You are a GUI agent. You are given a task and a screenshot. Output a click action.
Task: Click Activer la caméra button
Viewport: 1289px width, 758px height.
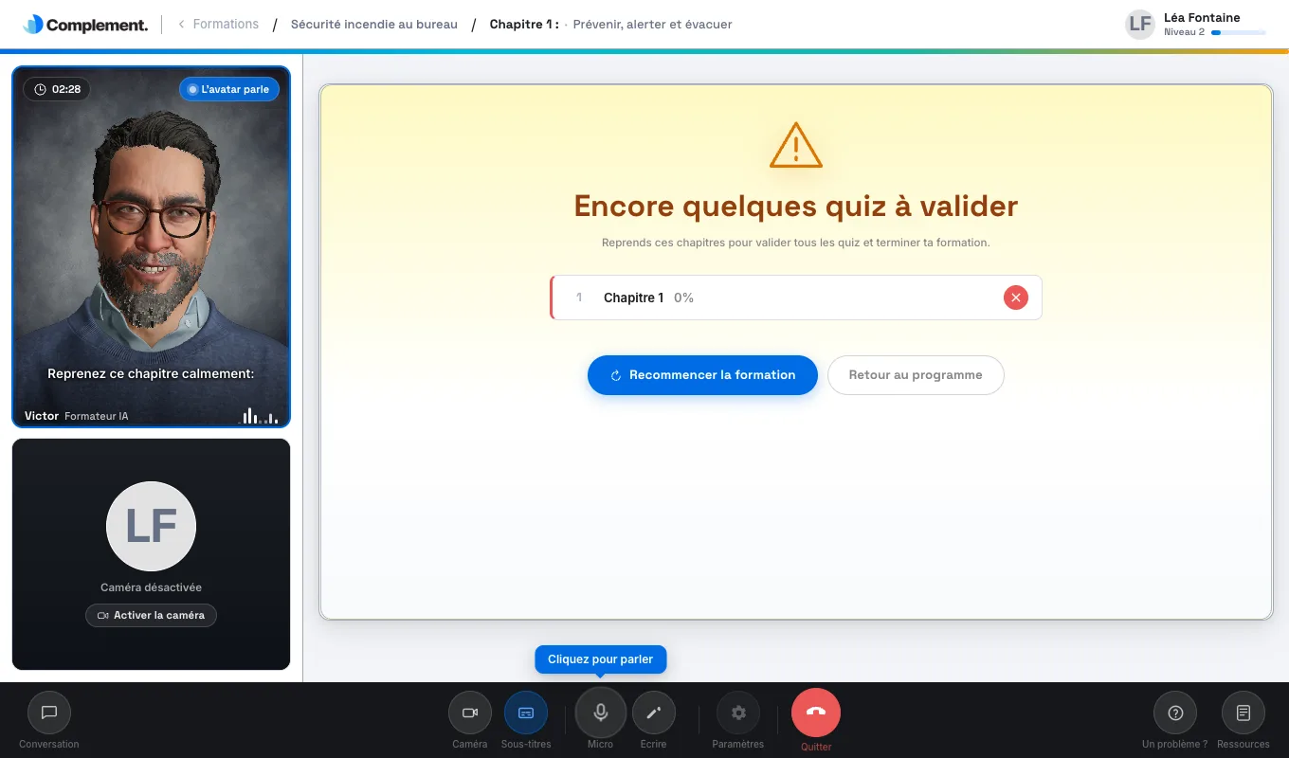point(152,615)
